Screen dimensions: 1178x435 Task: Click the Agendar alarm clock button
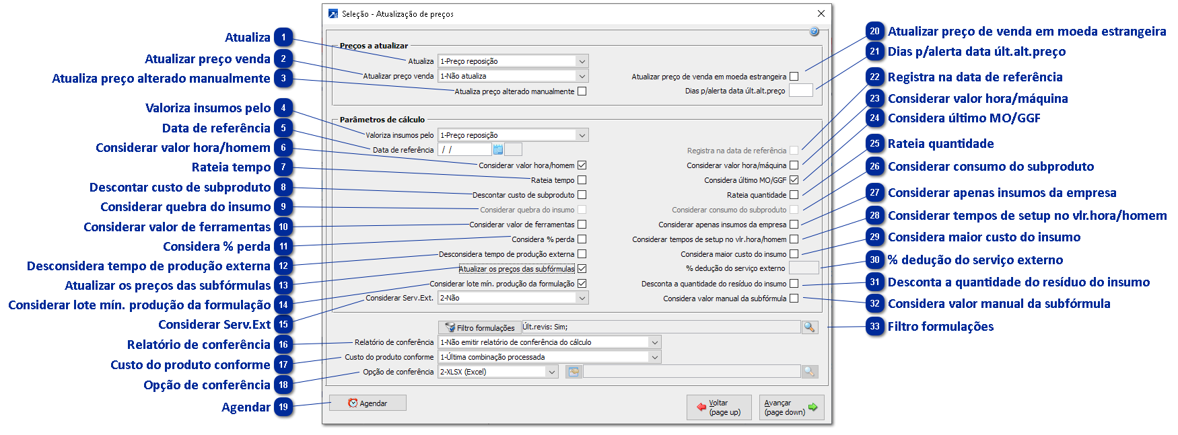(368, 403)
